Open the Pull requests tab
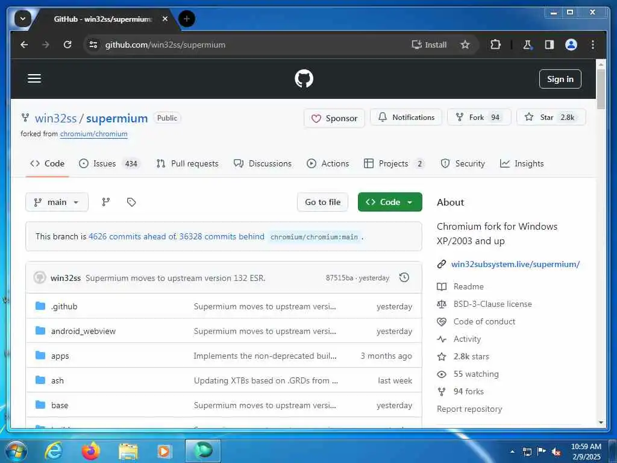This screenshot has height=463, width=617. [187, 163]
